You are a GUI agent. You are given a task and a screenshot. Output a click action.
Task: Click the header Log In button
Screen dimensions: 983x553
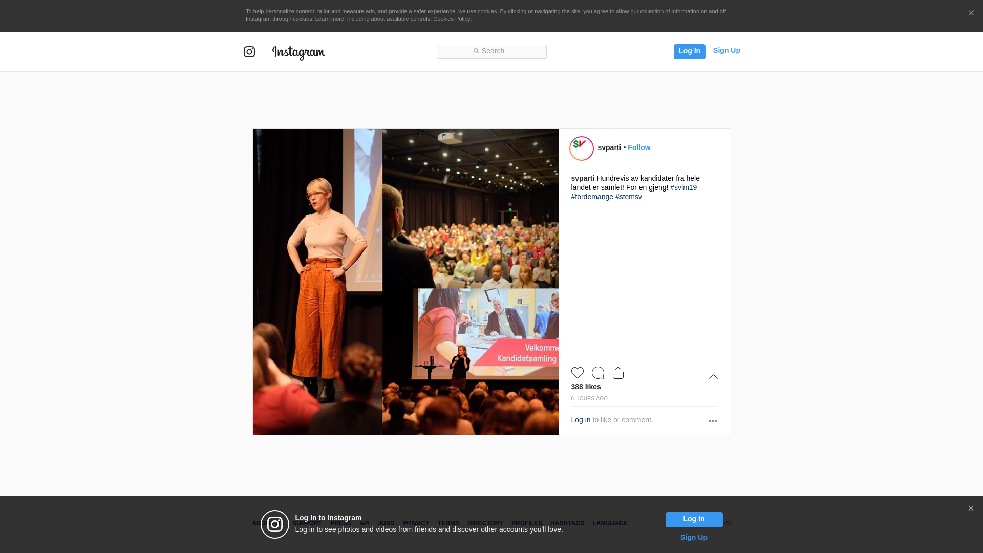689,51
